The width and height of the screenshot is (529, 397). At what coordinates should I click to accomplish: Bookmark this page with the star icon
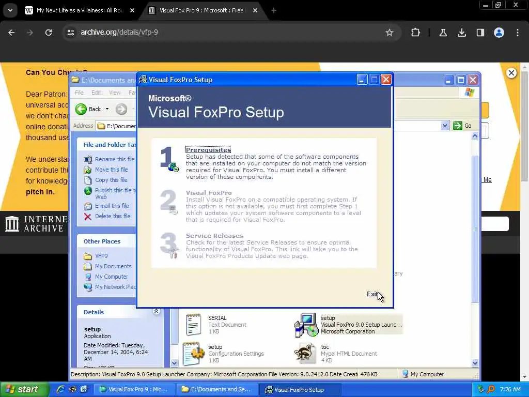(x=390, y=33)
